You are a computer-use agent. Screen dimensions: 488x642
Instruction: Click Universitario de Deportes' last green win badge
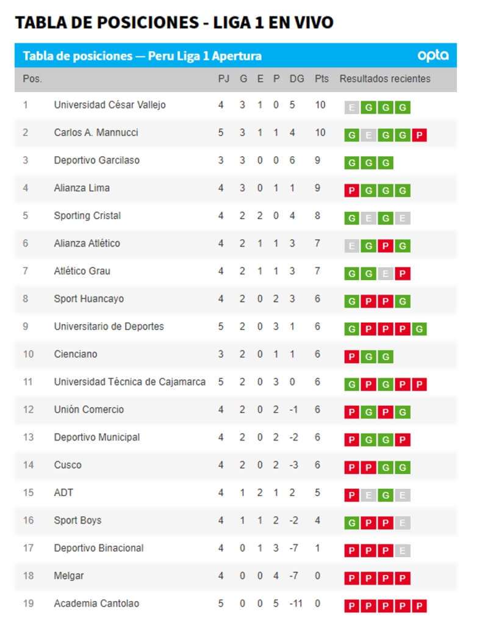coord(419,329)
